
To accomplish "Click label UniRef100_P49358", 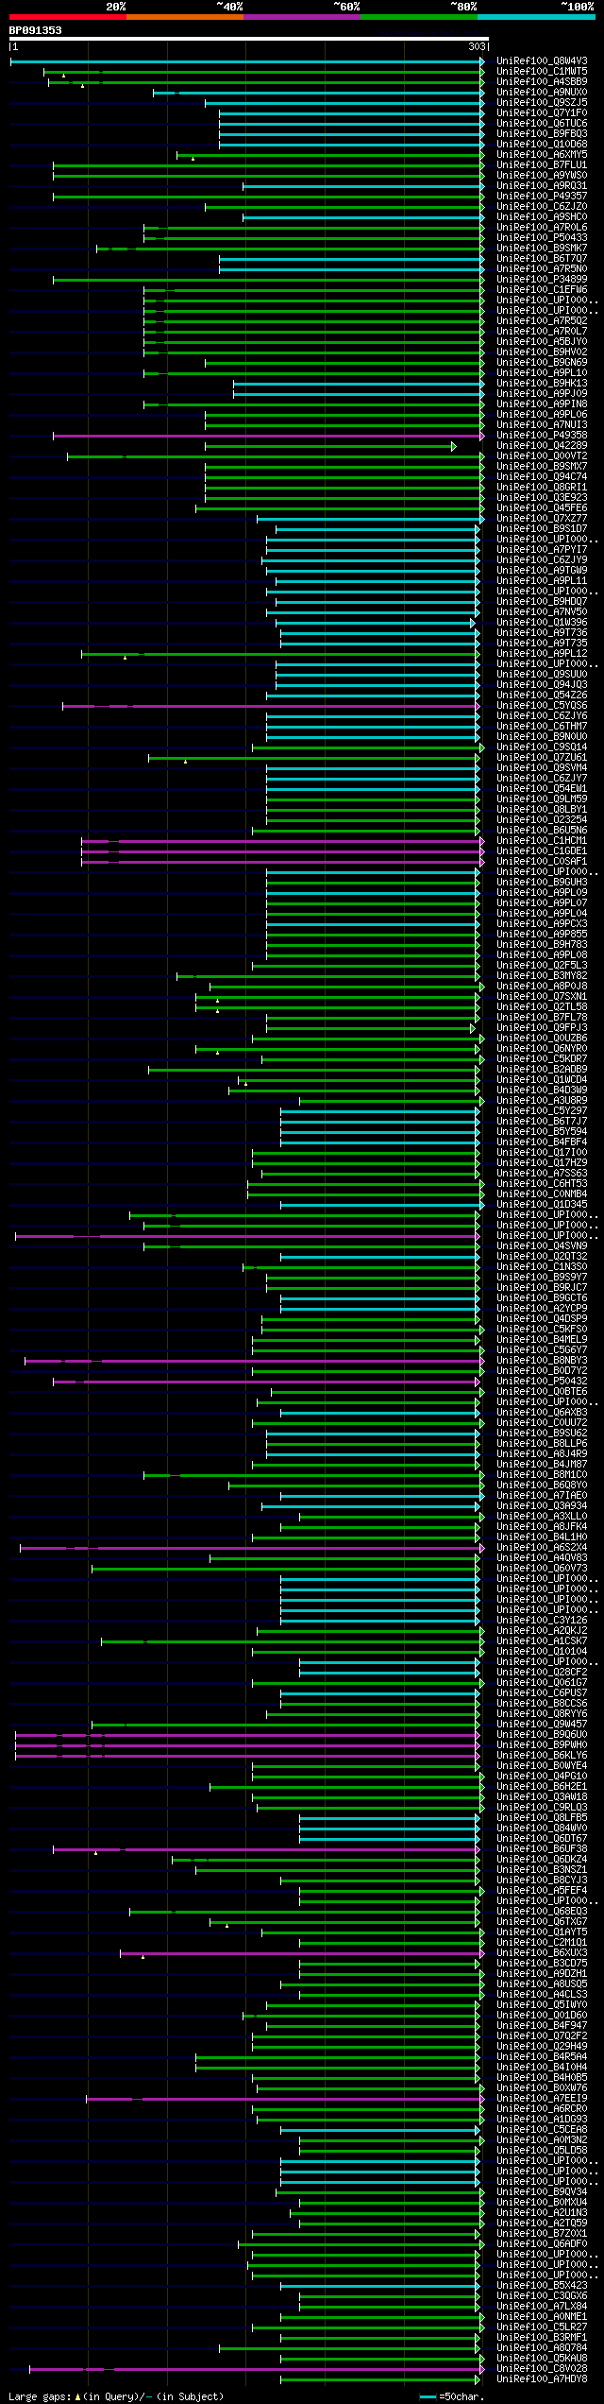I will point(542,436).
